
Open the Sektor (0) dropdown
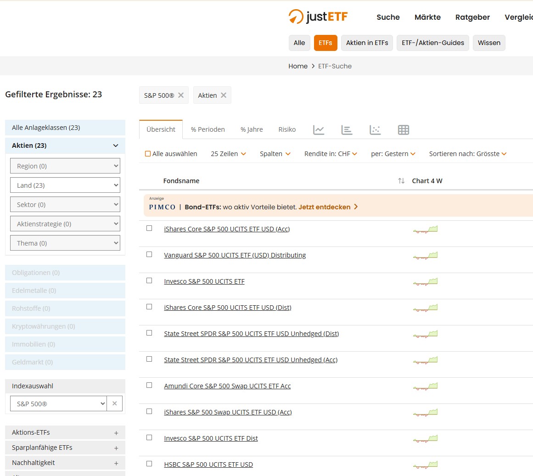point(65,205)
